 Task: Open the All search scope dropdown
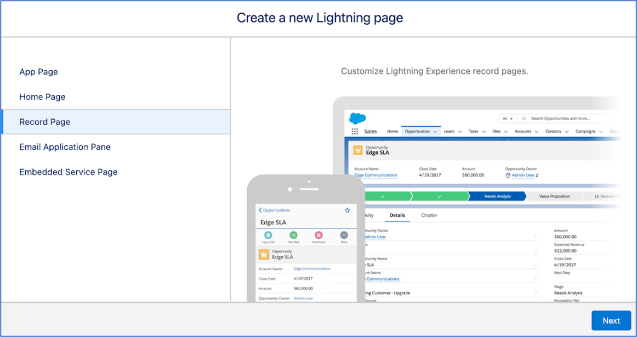508,118
